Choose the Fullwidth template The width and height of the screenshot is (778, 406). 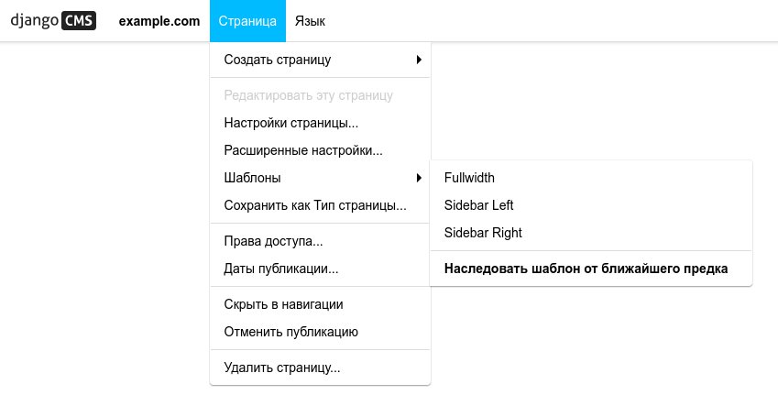tap(591, 178)
